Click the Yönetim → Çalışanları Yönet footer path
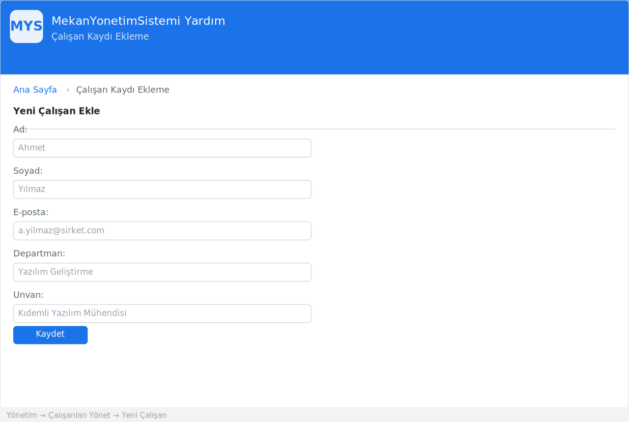 [x=86, y=415]
